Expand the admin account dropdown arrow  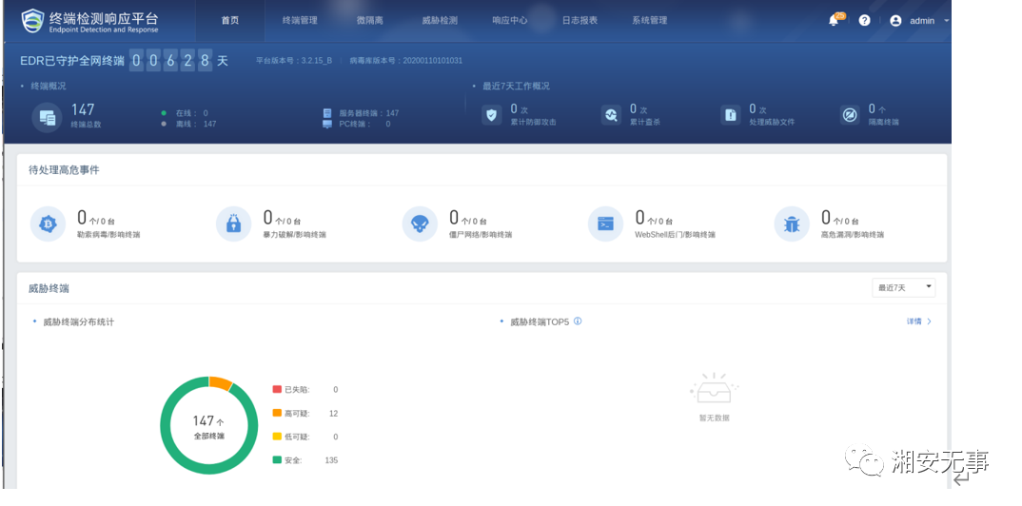click(x=946, y=21)
